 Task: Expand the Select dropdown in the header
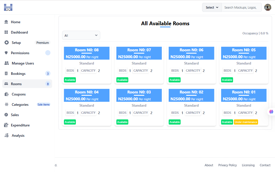pyautogui.click(x=212, y=7)
